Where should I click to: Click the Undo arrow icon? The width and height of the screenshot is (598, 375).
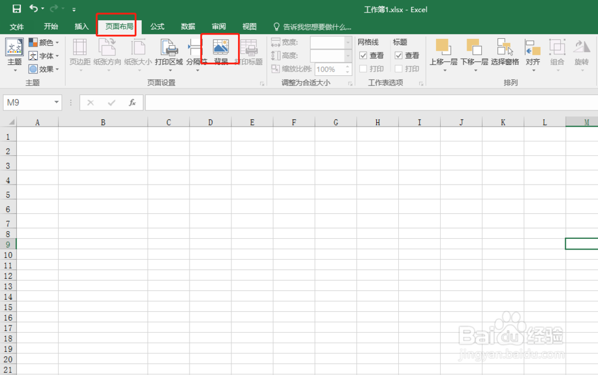[33, 8]
